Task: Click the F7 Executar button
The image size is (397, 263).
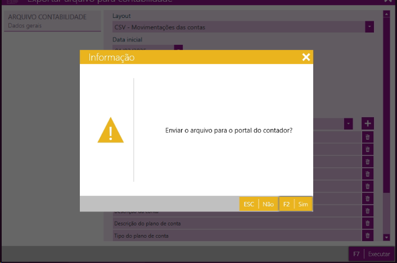Action: point(372,254)
